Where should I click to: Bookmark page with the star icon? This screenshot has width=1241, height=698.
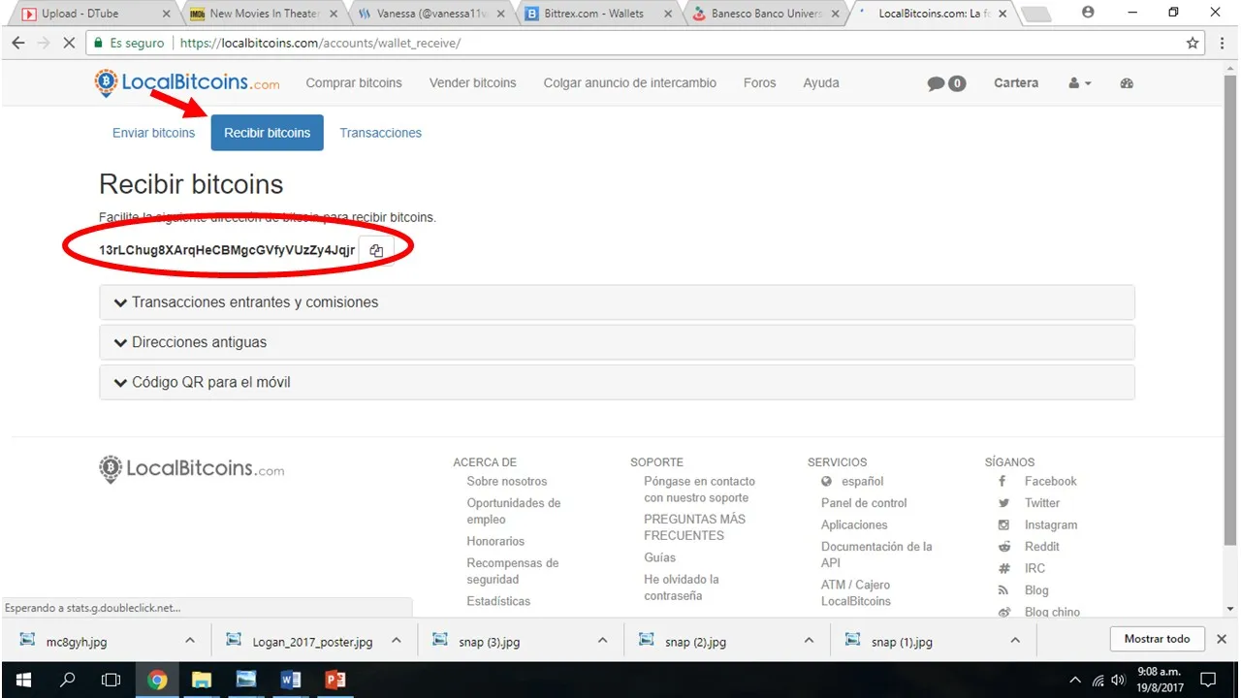click(x=1193, y=44)
